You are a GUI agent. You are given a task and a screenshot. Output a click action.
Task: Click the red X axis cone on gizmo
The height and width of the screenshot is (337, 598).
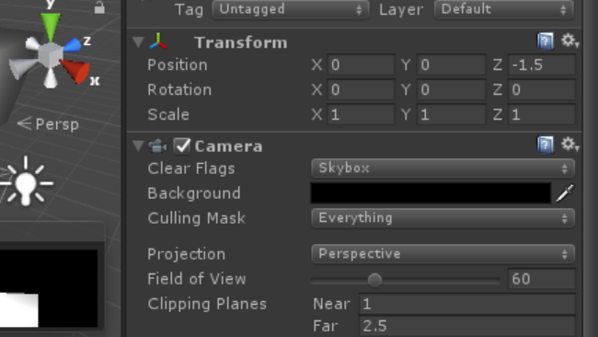pos(75,71)
